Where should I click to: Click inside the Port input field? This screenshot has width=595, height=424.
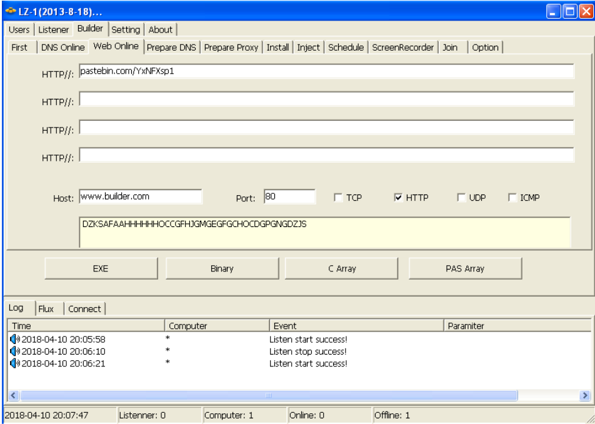pos(289,196)
